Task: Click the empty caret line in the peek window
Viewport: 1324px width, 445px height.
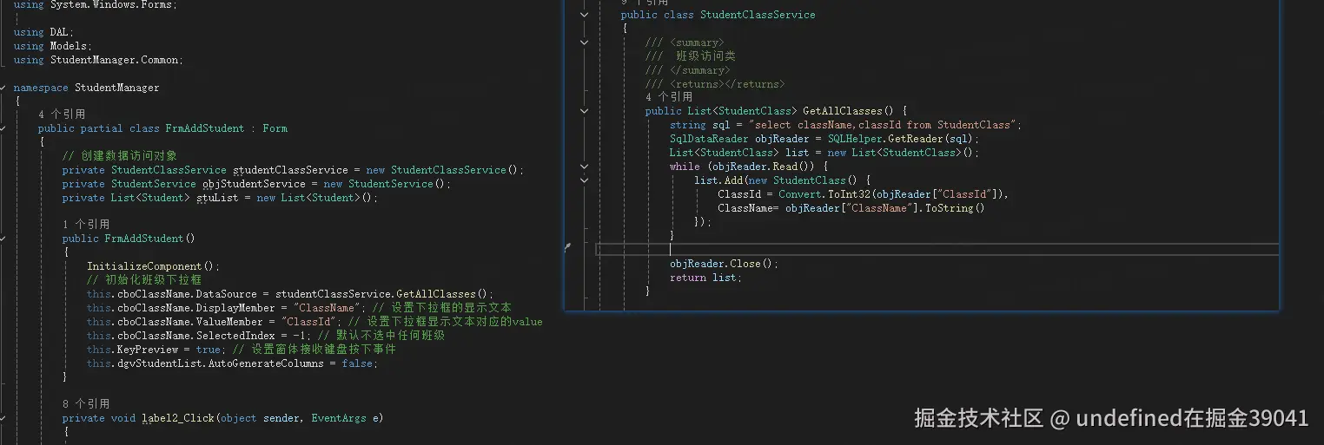Action: click(937, 250)
